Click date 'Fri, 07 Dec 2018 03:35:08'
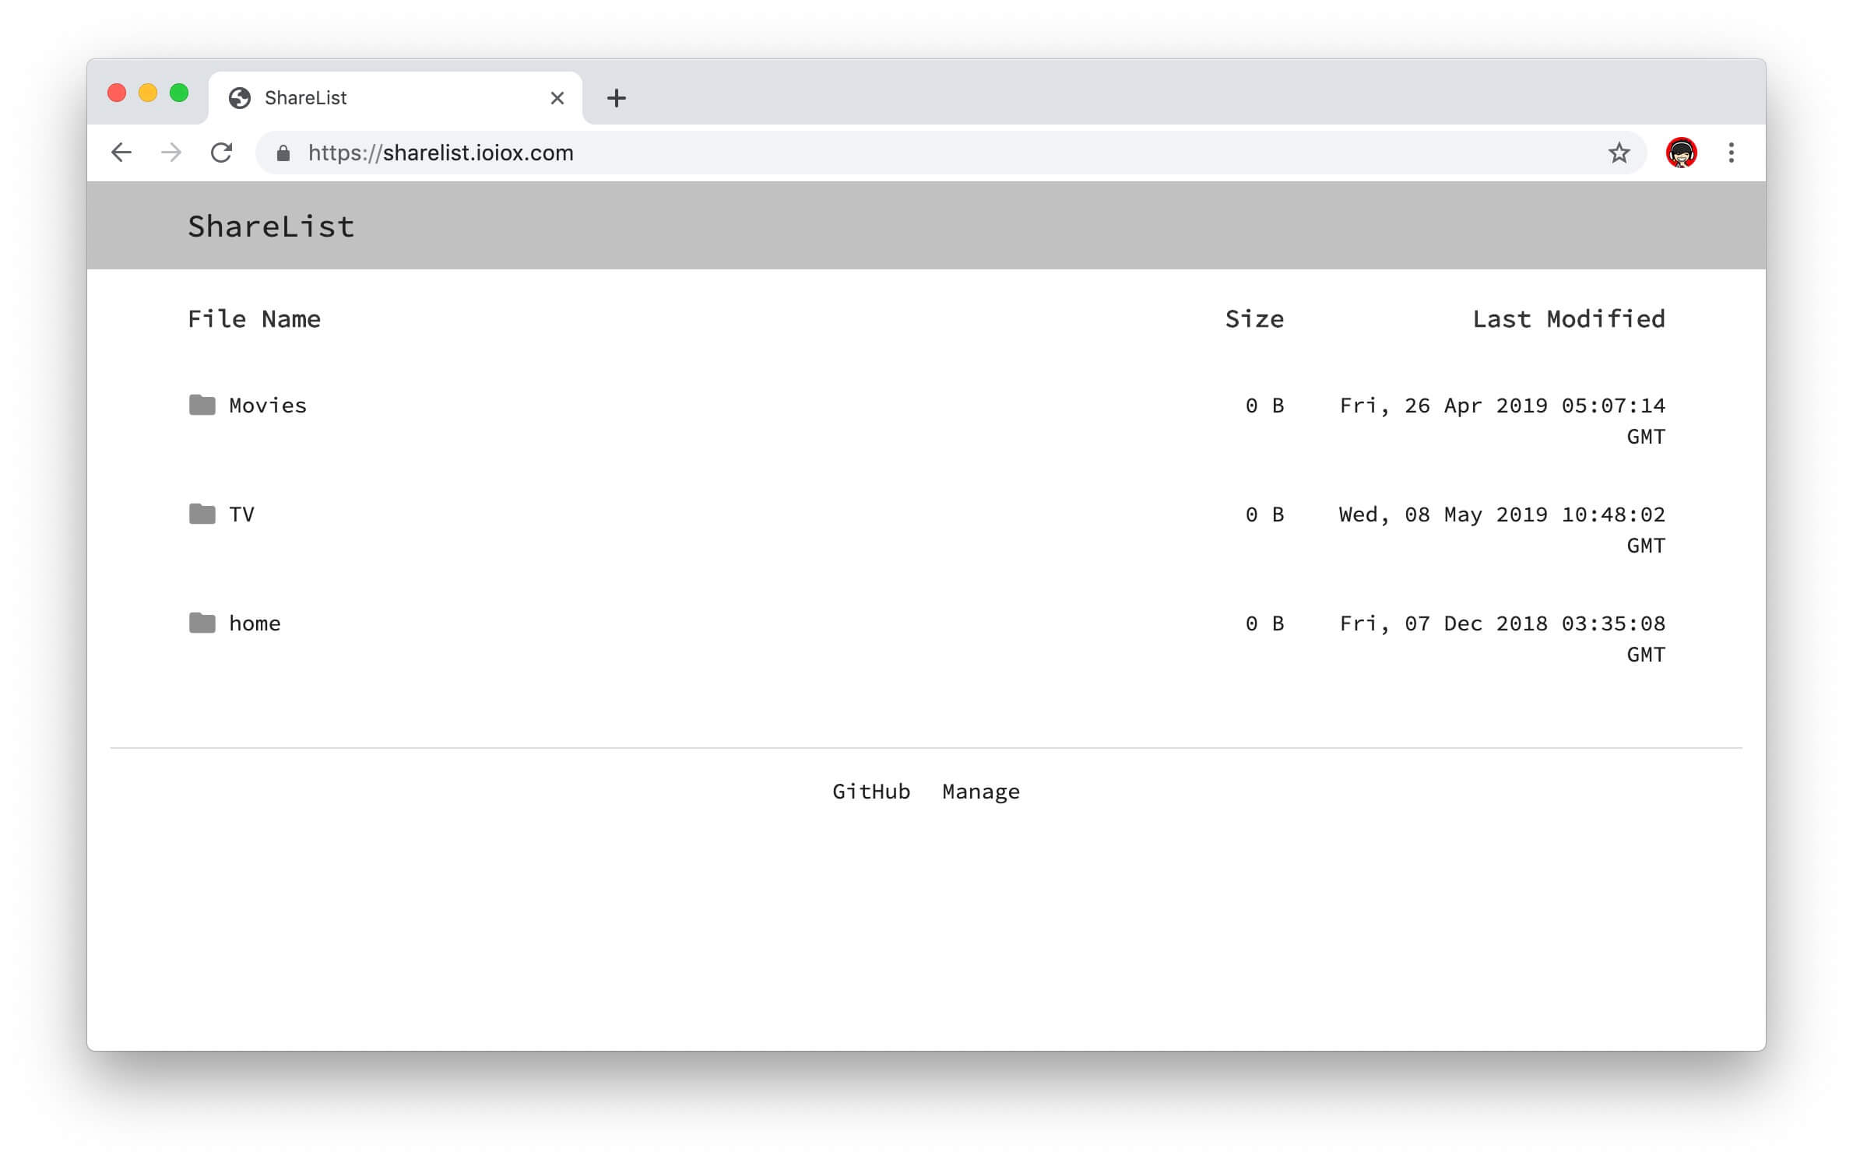Viewport: 1853px width, 1166px height. click(1502, 623)
